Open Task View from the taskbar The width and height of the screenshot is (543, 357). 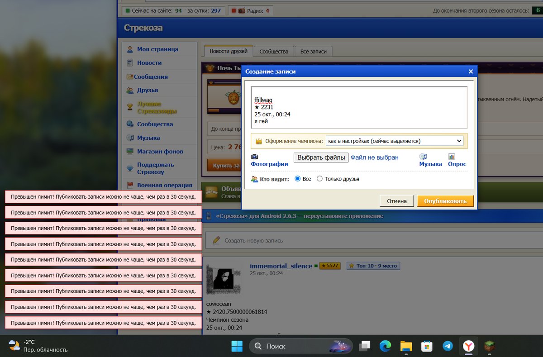pos(364,347)
